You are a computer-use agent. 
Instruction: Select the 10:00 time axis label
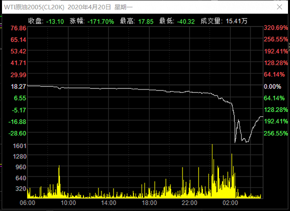[x=68, y=203]
